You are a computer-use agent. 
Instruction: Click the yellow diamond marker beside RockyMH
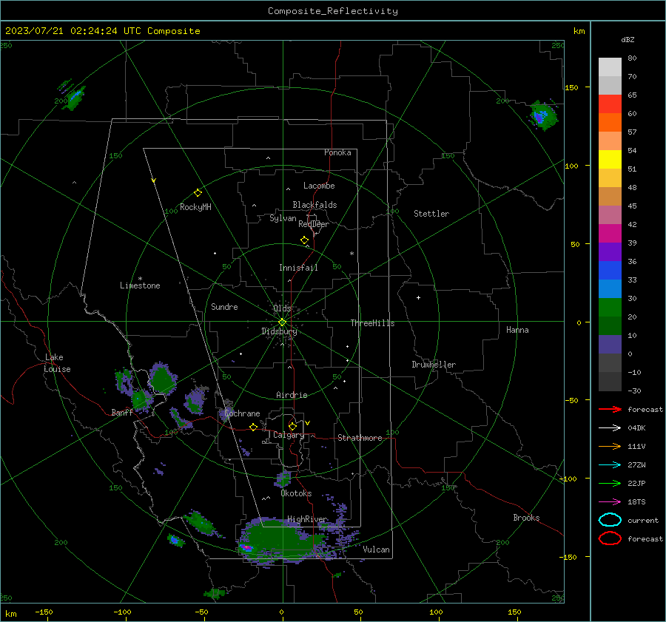coord(198,193)
